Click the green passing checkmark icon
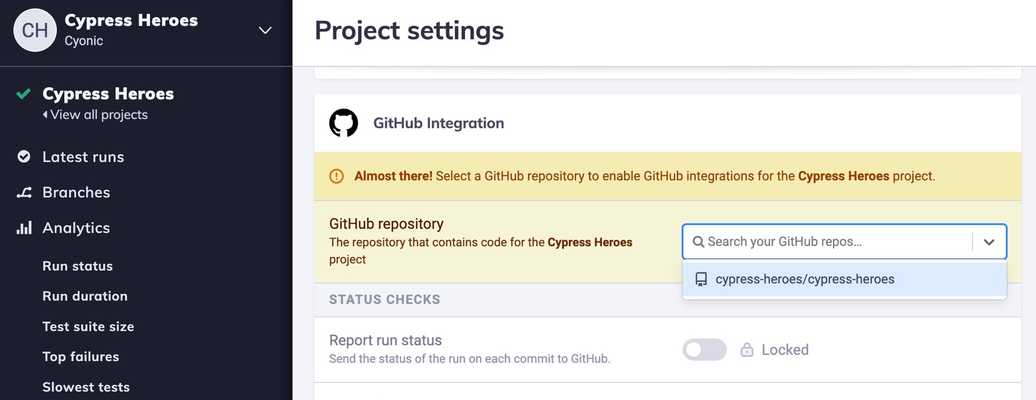Screen dimensions: 1036x400 [x=23, y=94]
